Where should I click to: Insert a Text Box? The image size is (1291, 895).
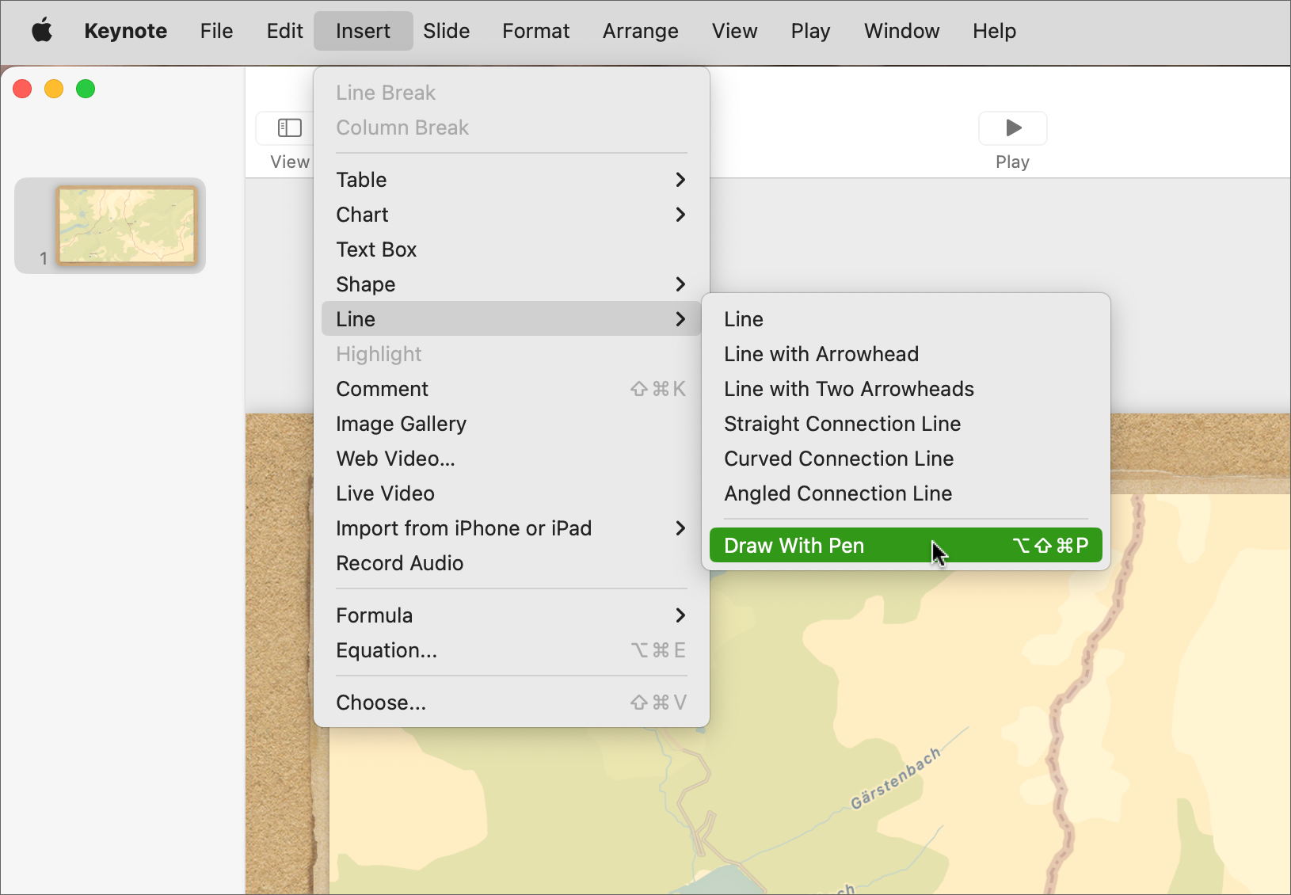(511, 249)
